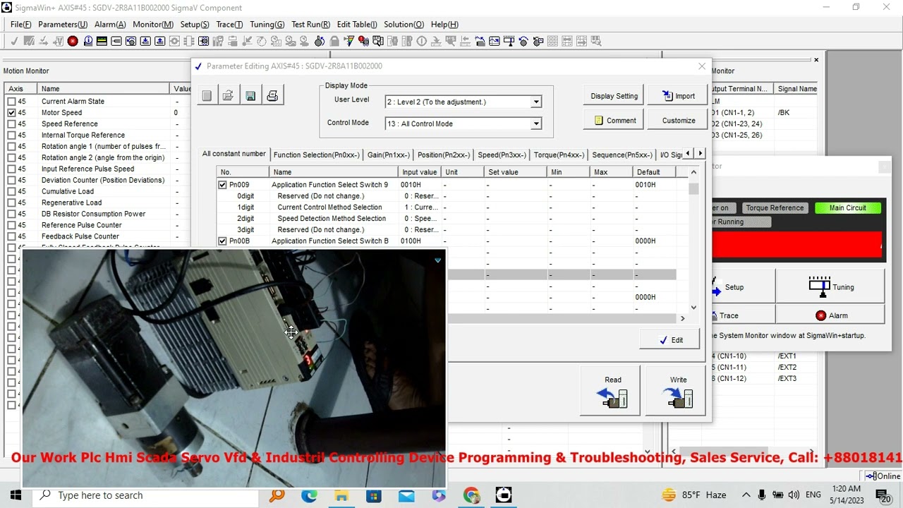Click the blue info product information toolbar icon

point(87,42)
